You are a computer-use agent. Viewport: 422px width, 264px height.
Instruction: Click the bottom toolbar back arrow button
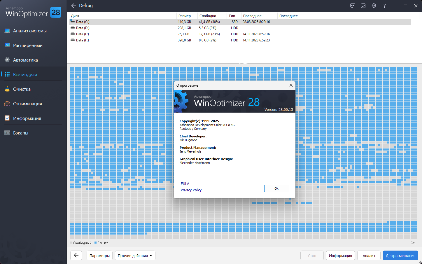pyautogui.click(x=76, y=256)
